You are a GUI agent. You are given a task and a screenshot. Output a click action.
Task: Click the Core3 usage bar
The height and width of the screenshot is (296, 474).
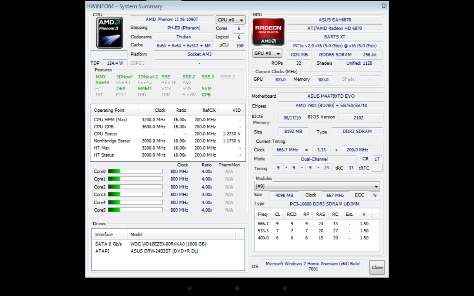[x=135, y=194]
